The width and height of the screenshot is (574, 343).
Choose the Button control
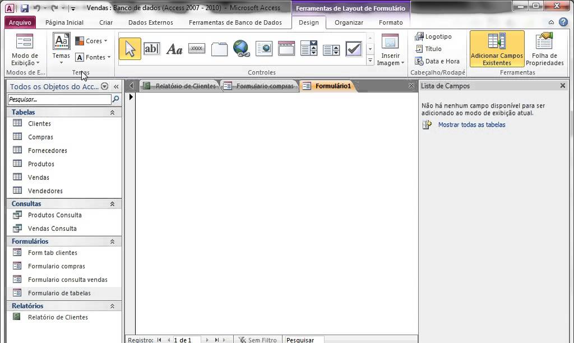point(197,49)
